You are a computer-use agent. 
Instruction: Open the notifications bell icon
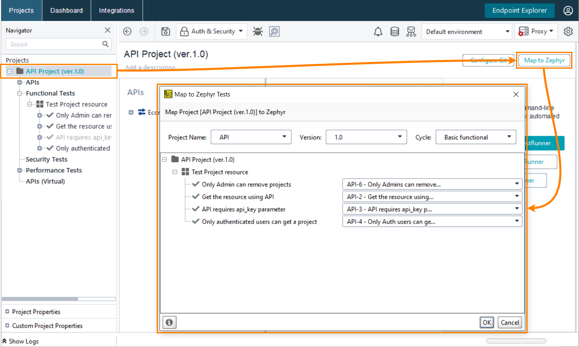tap(378, 32)
